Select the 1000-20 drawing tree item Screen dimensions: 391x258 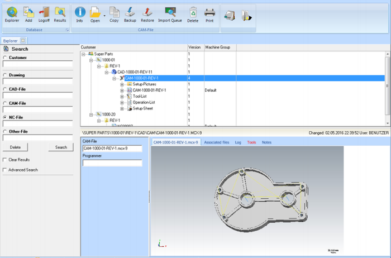click(x=108, y=114)
